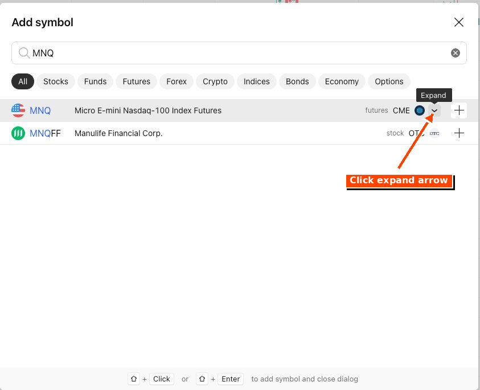The height and width of the screenshot is (390, 480).
Task: Focus the symbol search input field
Action: point(239,53)
